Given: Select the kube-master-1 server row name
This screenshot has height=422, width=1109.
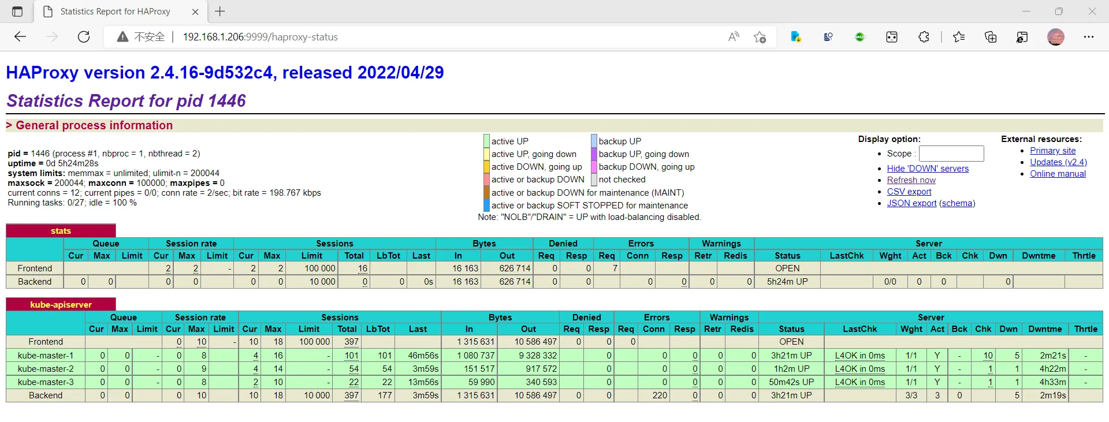Looking at the screenshot, I should pyautogui.click(x=46, y=356).
